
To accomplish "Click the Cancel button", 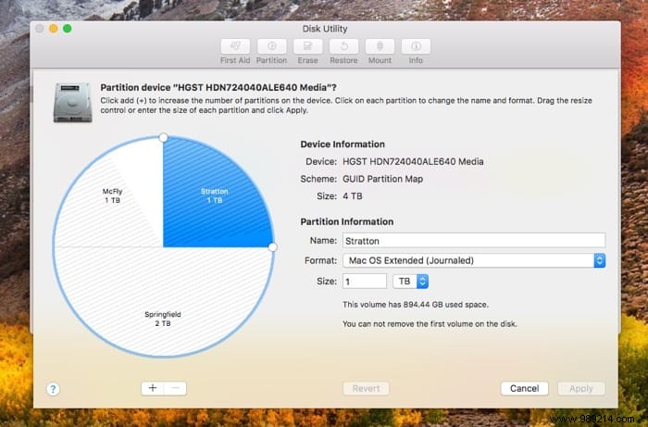I will [x=525, y=388].
